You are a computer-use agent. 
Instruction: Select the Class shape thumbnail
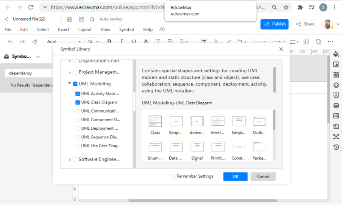click(155, 122)
